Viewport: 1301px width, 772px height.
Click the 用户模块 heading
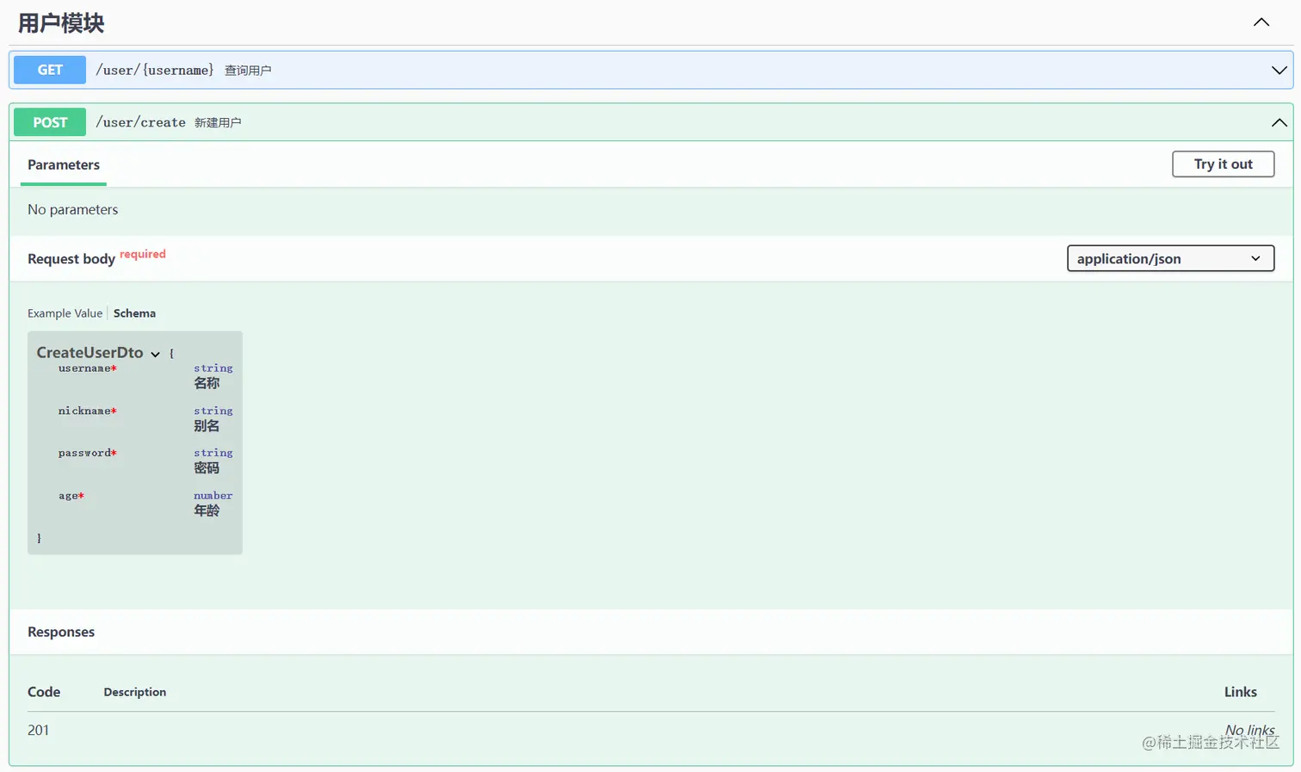[61, 23]
